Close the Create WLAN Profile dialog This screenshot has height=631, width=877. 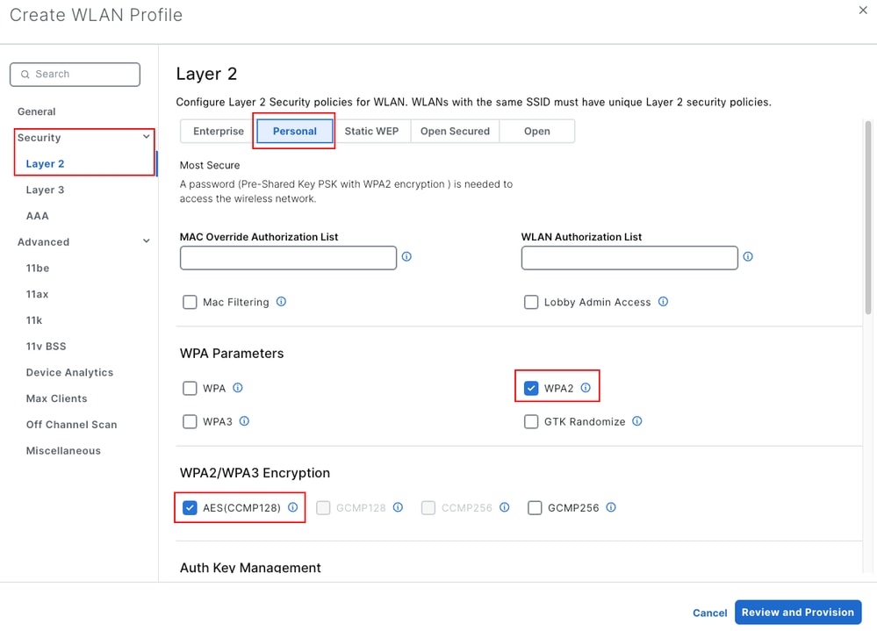863,10
